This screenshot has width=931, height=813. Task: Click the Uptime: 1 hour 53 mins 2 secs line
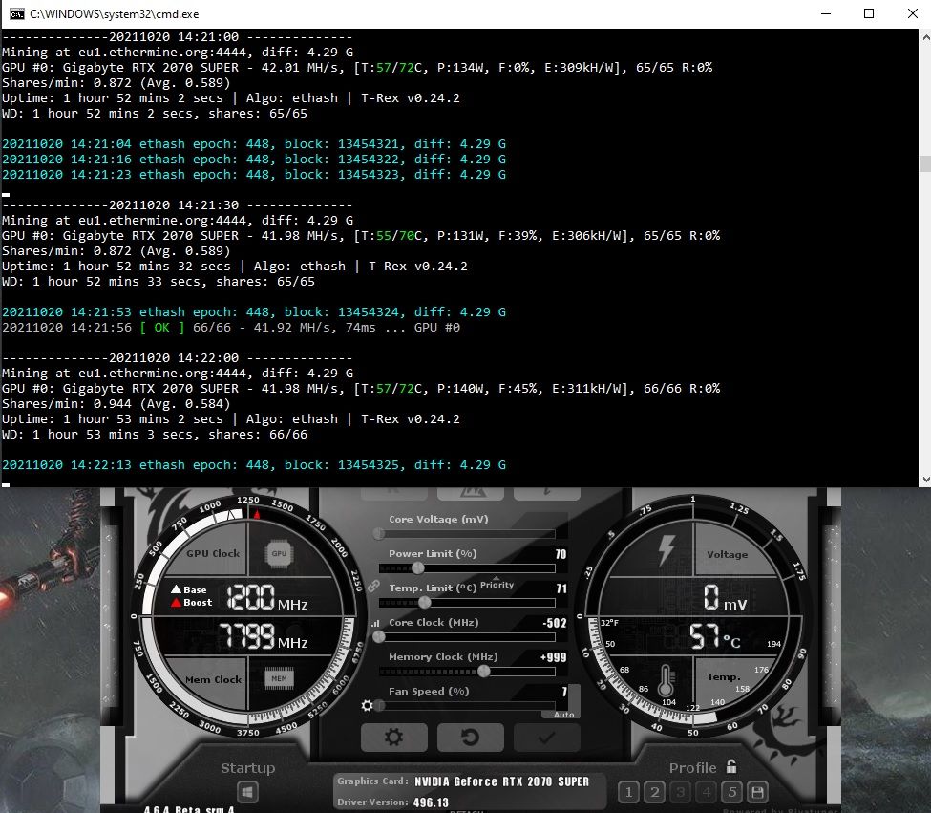click(x=231, y=419)
